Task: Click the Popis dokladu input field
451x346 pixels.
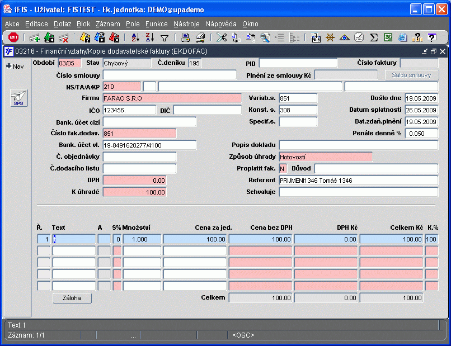Action: point(358,145)
